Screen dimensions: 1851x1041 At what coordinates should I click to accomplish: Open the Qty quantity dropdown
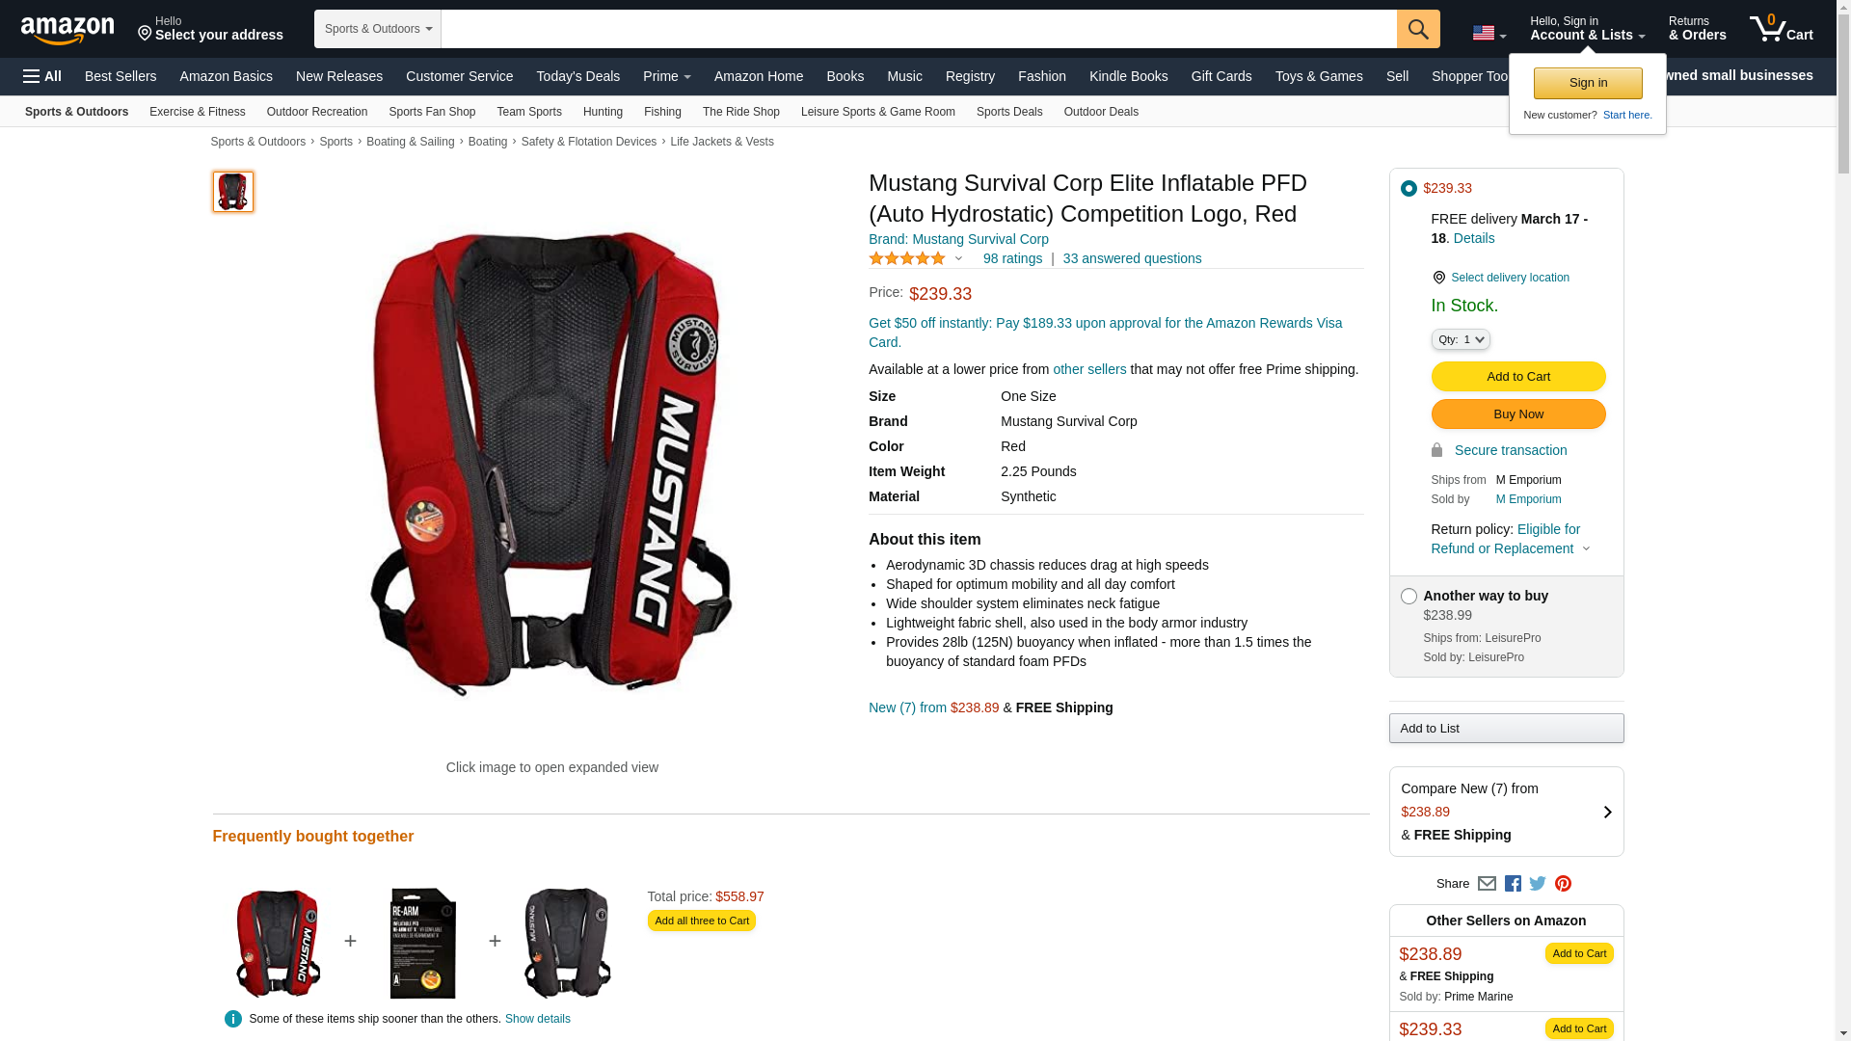[1460, 339]
